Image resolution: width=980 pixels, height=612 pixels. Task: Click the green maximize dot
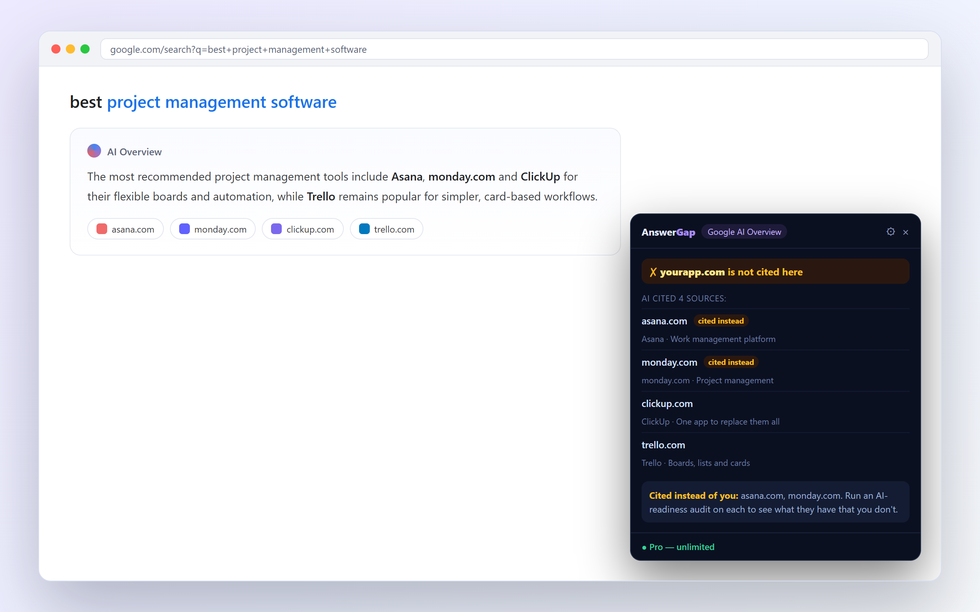(x=85, y=49)
